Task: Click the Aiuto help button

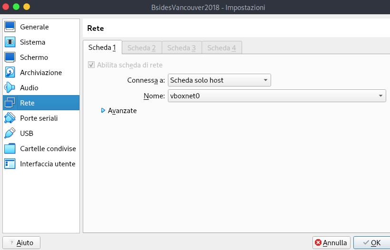Action: click(21, 242)
